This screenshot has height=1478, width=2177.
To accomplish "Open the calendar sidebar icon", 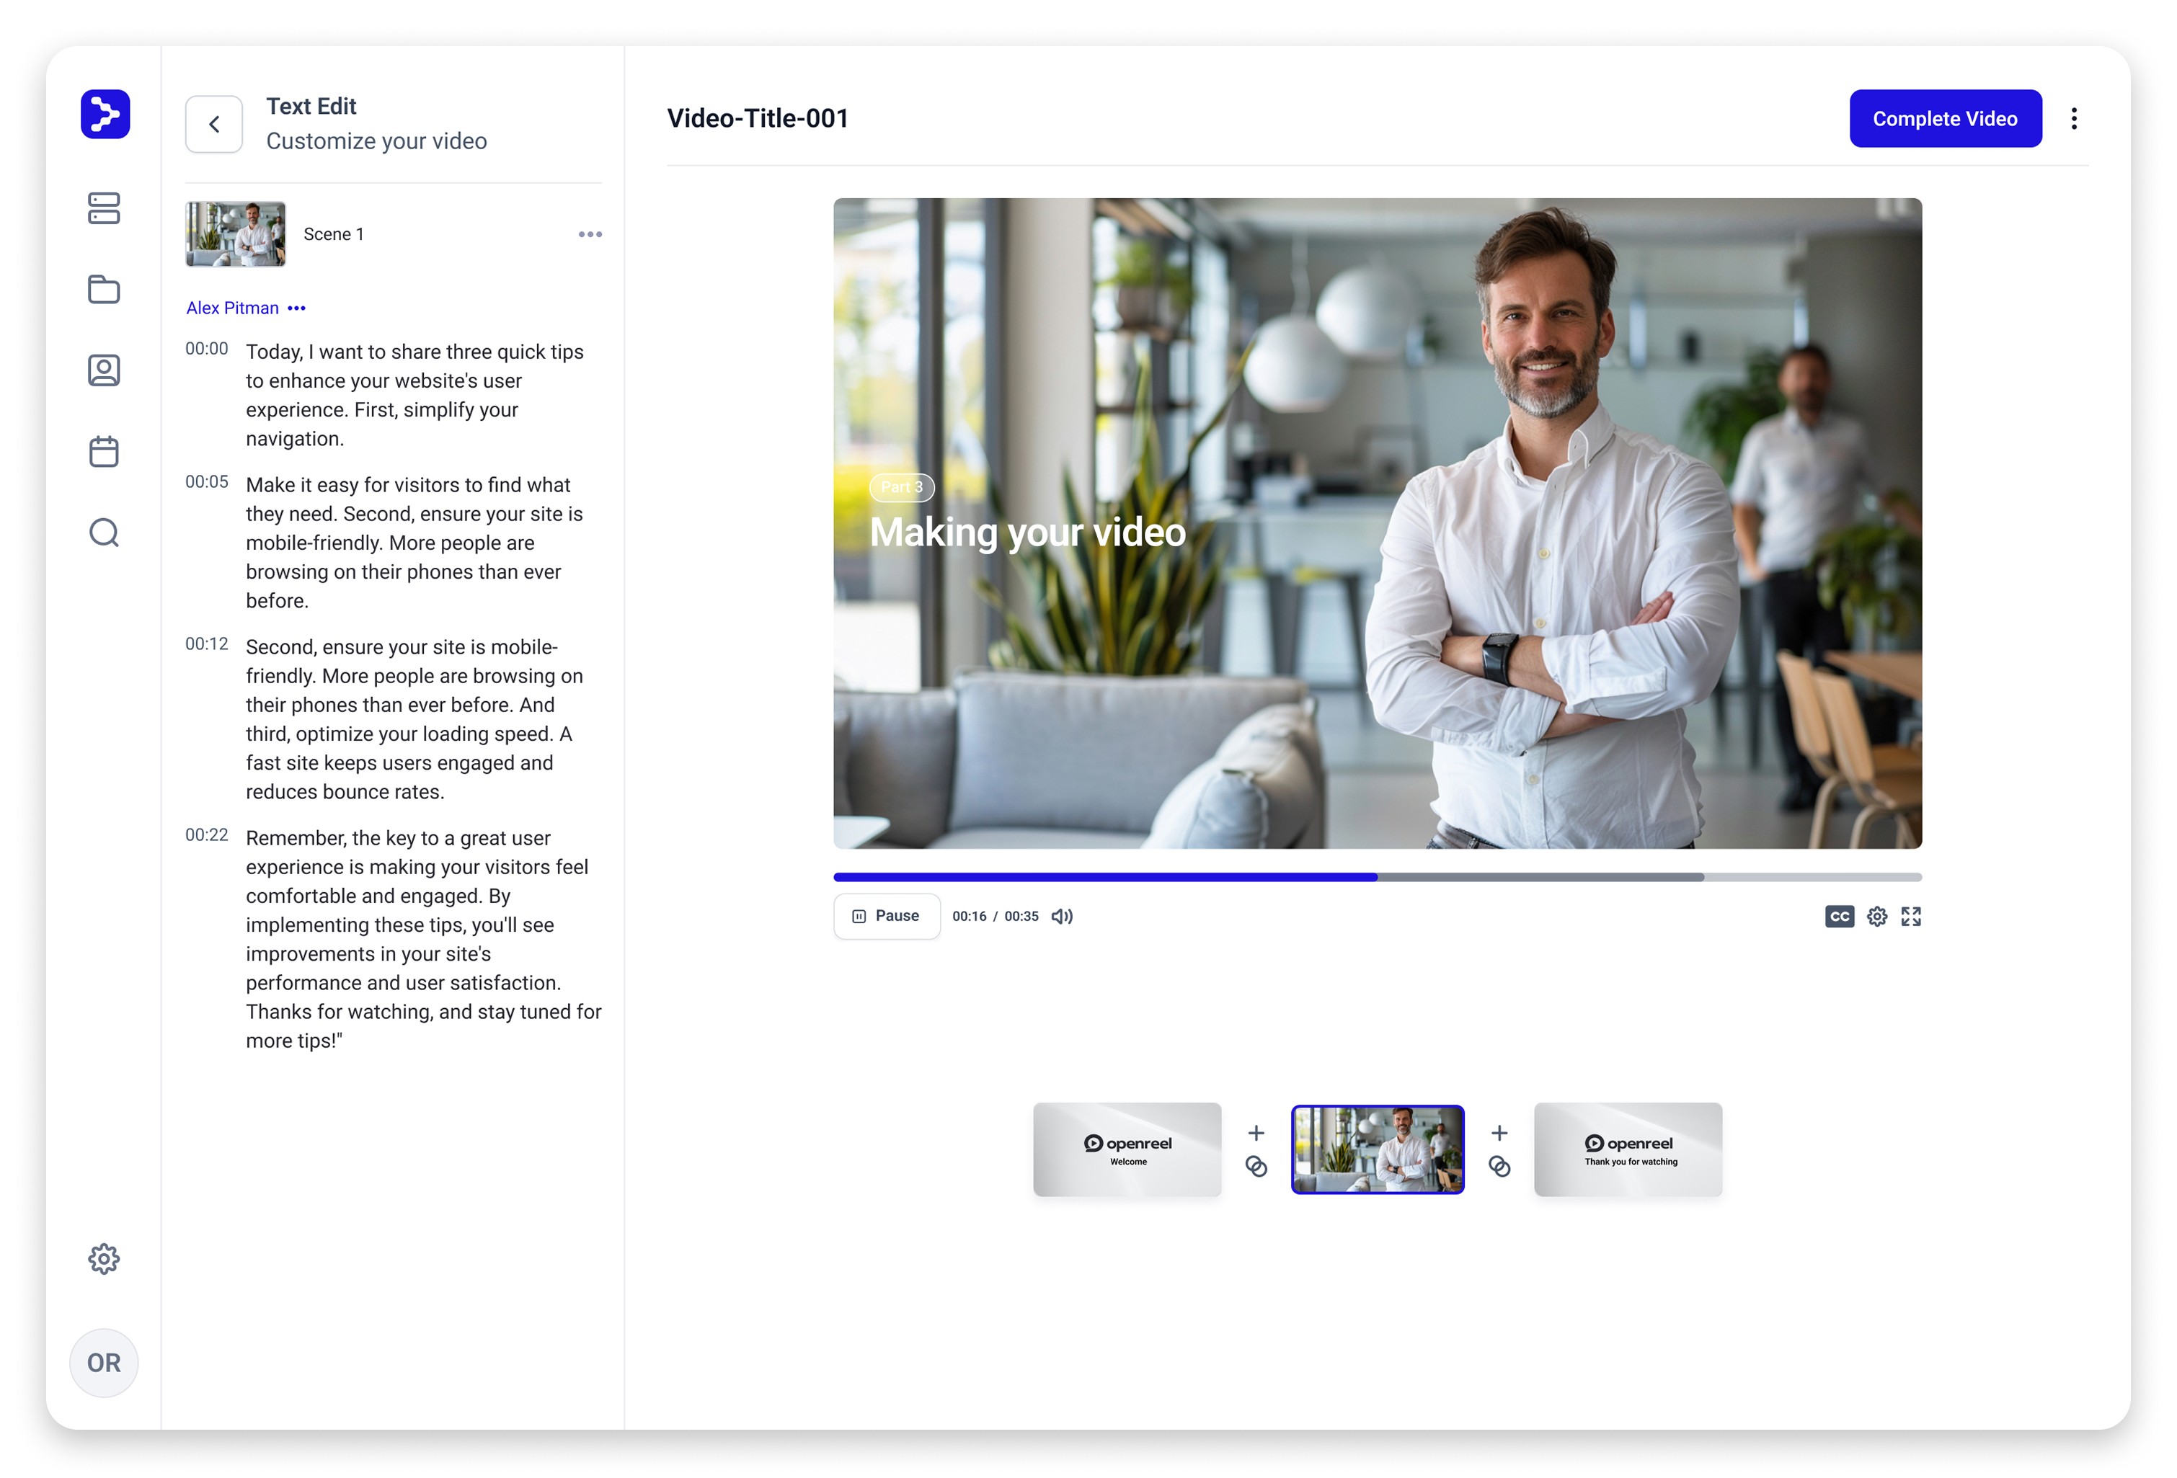I will pyautogui.click(x=104, y=451).
